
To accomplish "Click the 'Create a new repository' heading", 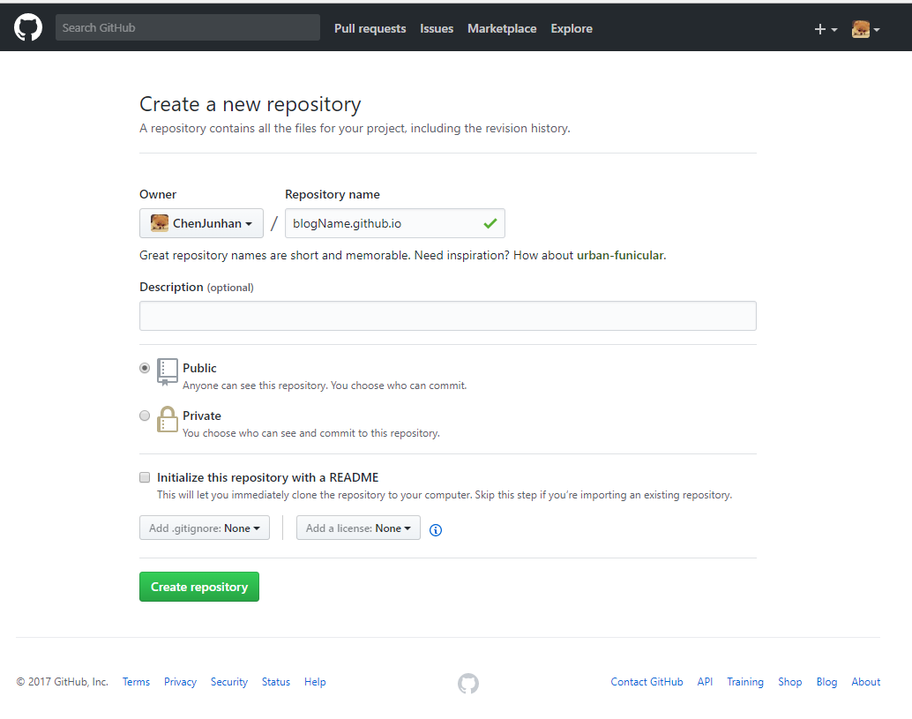I will [250, 104].
